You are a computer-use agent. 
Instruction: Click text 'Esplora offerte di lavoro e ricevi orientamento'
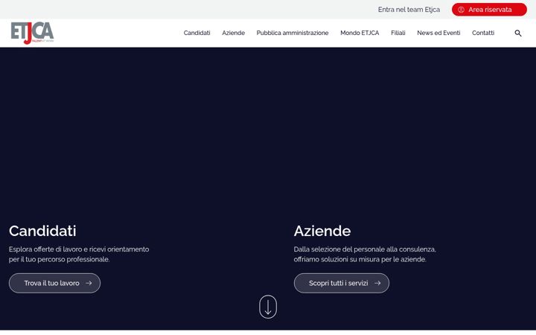click(x=79, y=249)
